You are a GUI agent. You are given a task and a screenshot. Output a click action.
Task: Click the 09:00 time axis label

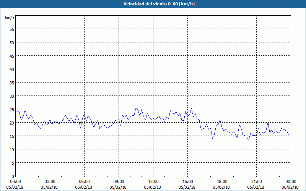(x=119, y=182)
